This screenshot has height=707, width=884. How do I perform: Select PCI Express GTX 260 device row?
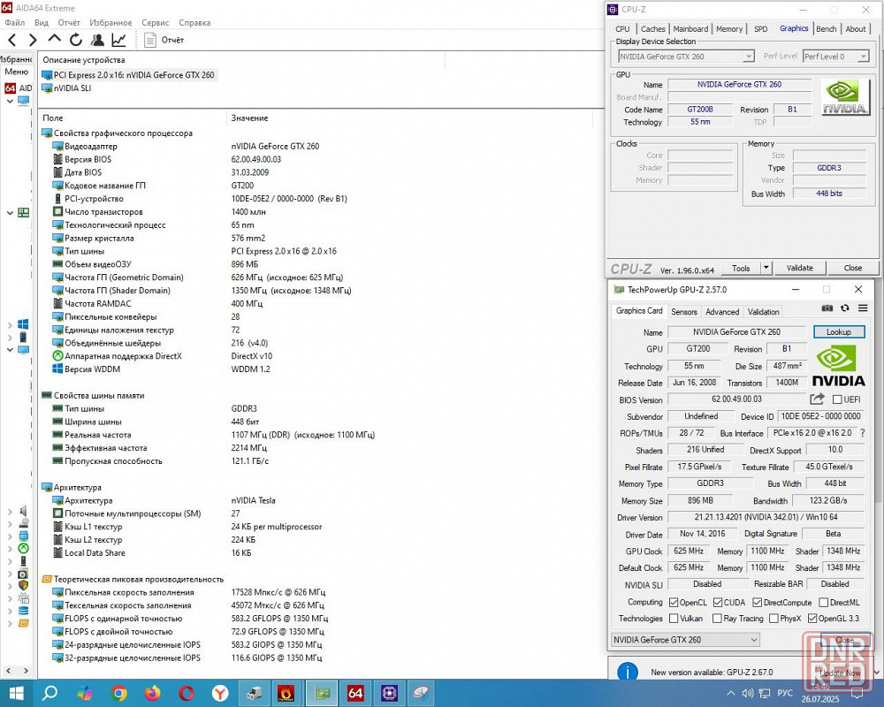(x=128, y=75)
